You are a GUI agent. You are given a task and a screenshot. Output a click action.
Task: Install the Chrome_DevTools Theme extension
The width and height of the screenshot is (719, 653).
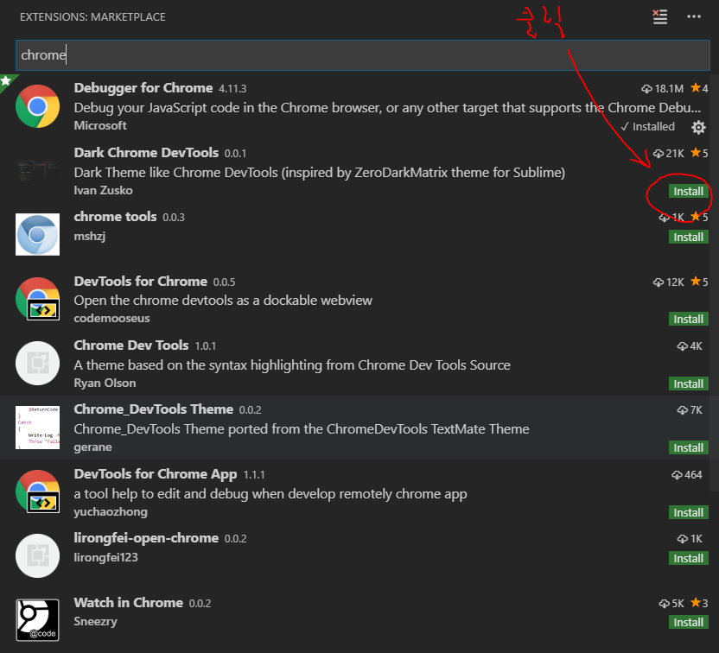[688, 447]
